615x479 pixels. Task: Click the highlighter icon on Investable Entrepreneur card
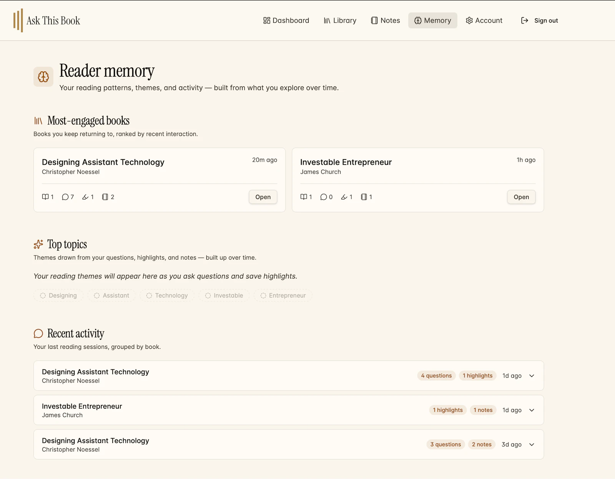pyautogui.click(x=344, y=197)
